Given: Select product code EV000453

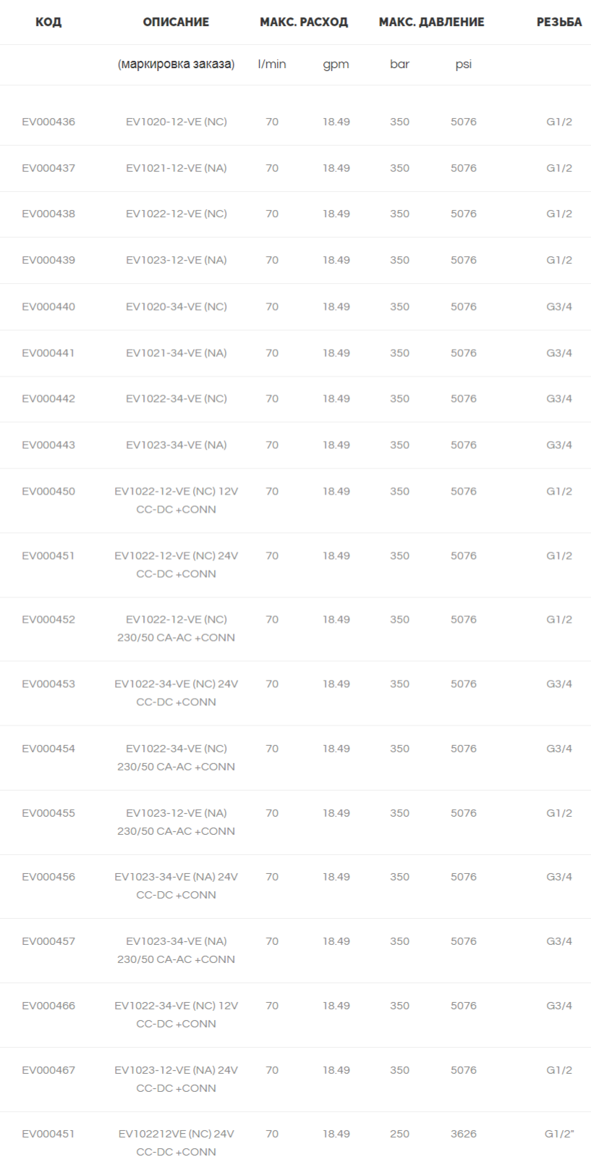Looking at the screenshot, I should click(x=48, y=684).
